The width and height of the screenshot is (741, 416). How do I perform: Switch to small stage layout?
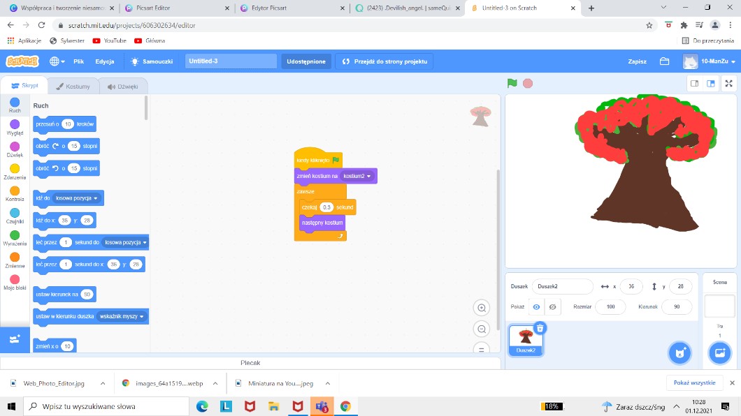click(694, 83)
